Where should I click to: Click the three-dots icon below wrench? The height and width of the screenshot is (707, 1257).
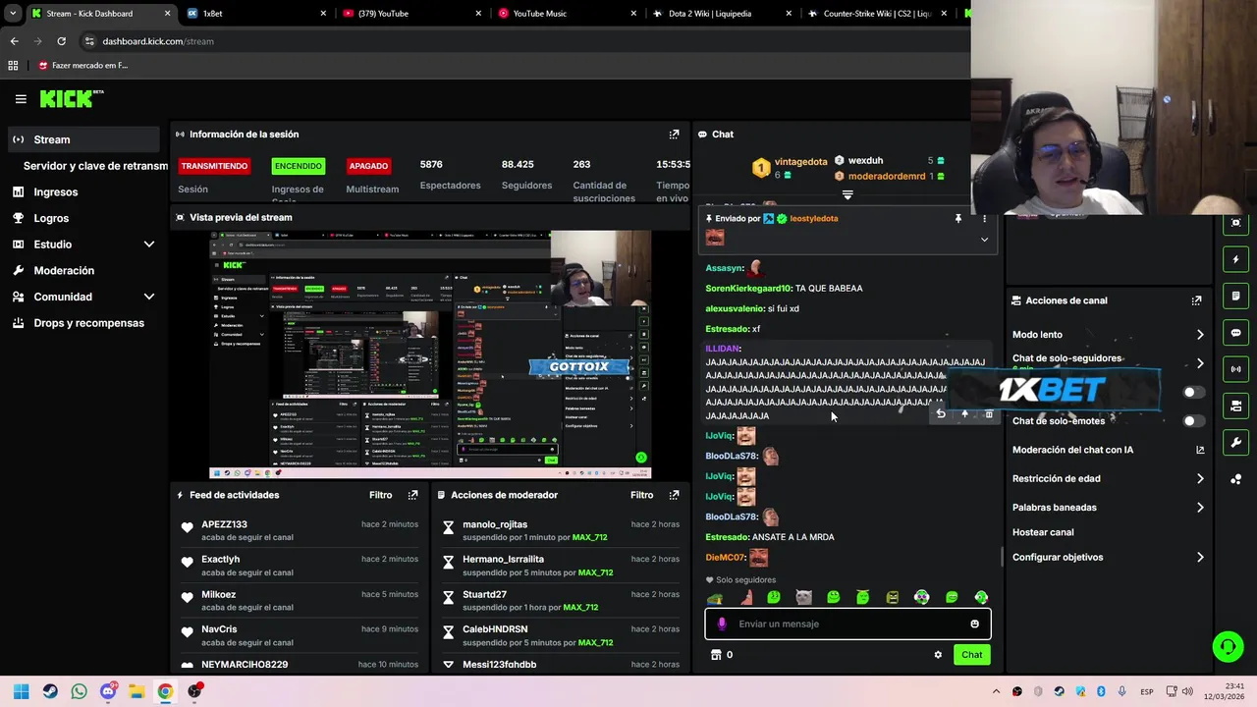[x=1235, y=479]
